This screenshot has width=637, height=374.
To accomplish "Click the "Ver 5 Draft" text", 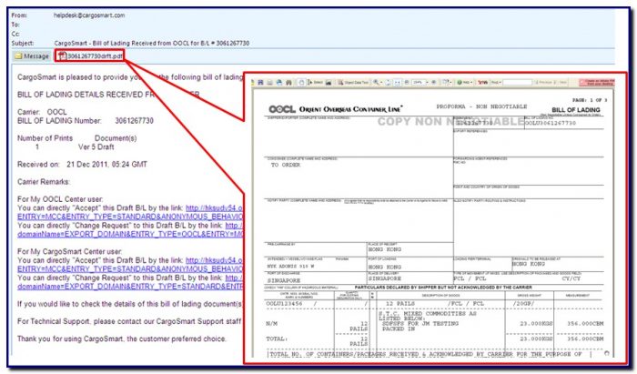I will pyautogui.click(x=96, y=147).
